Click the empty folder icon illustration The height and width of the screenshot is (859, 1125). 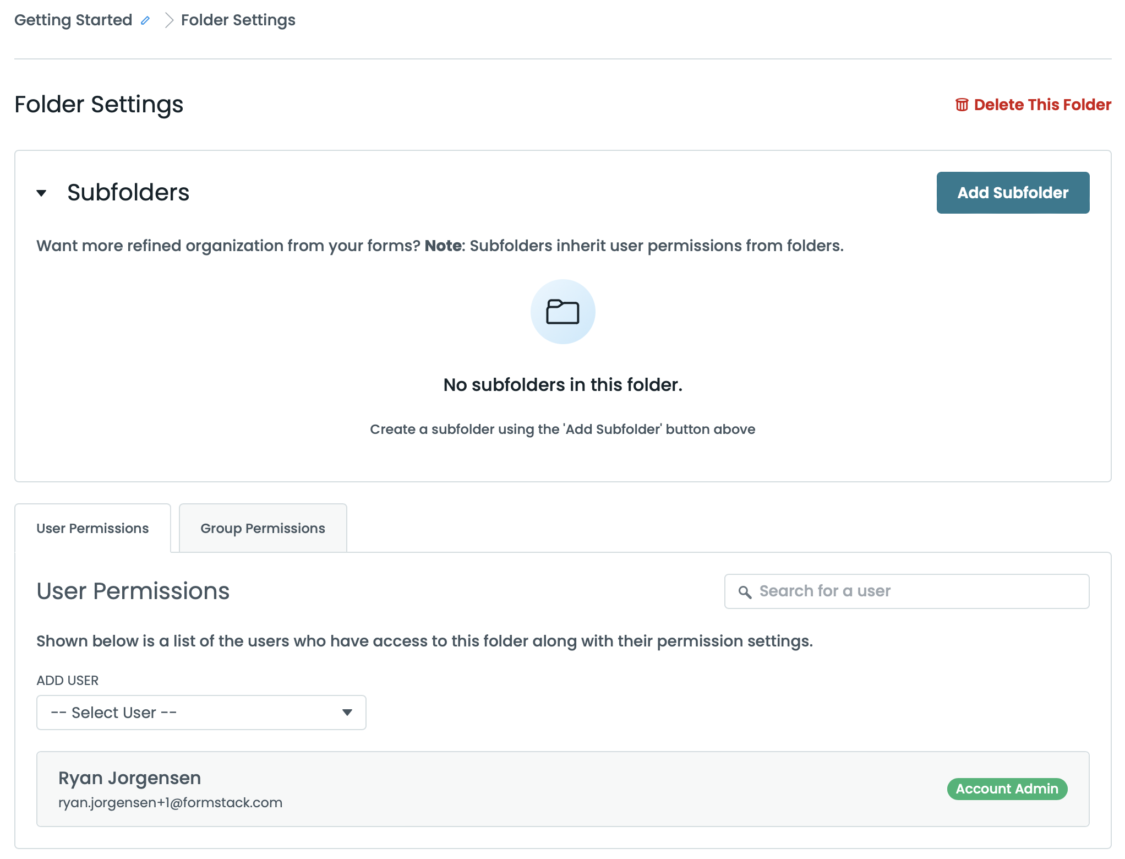point(562,312)
